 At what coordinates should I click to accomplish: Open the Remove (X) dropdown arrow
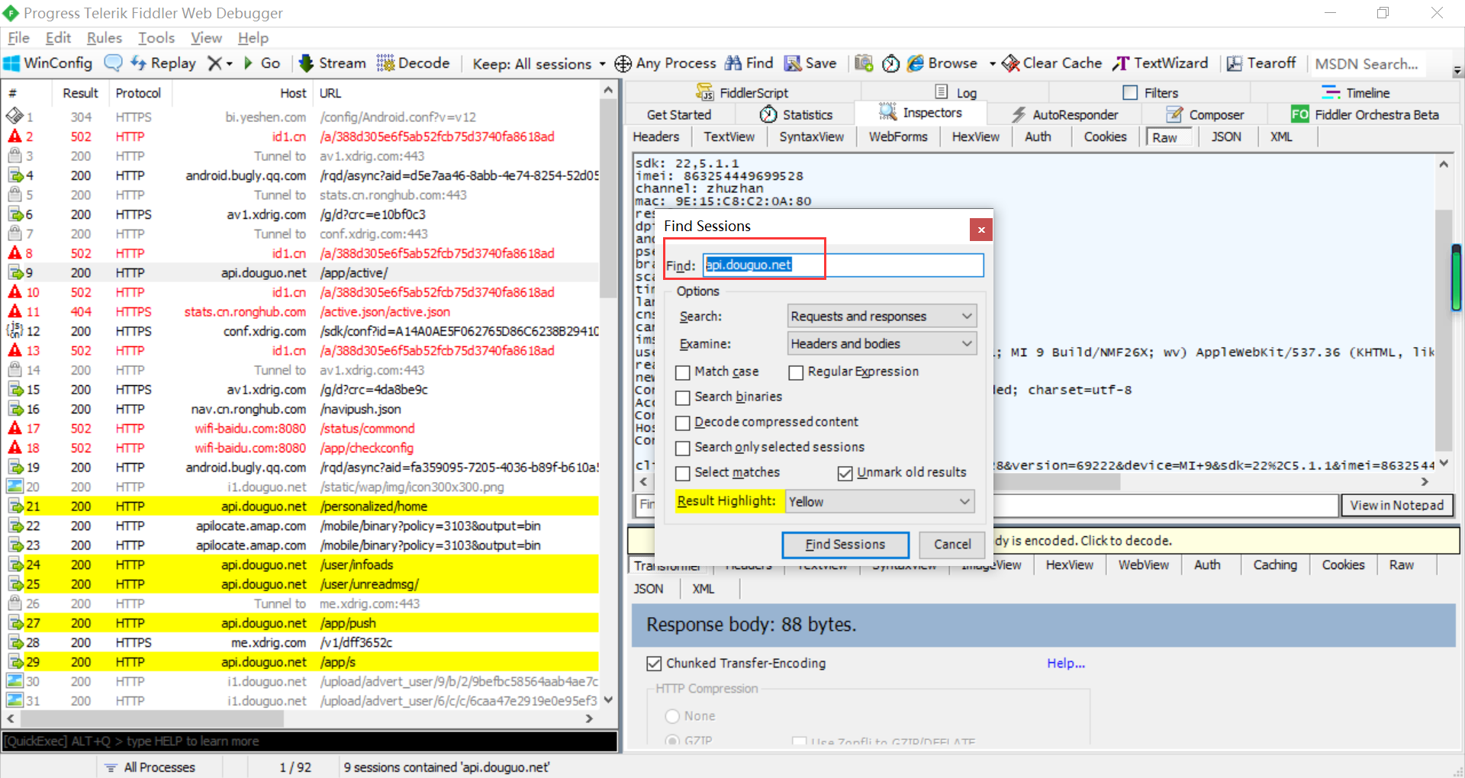[229, 63]
